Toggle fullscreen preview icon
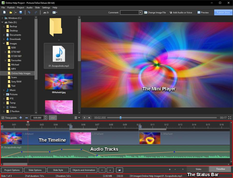Image resolution: width=233 pixels, height=178 pixels. tap(230, 118)
